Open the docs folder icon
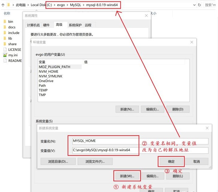218x192 pixels. pyautogui.click(x=5, y=27)
